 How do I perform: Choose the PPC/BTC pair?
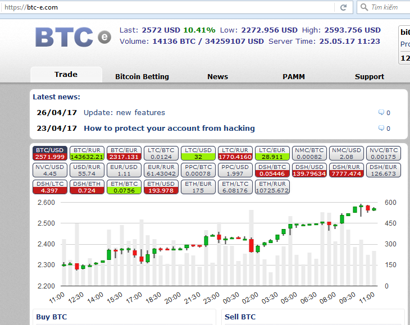click(198, 170)
